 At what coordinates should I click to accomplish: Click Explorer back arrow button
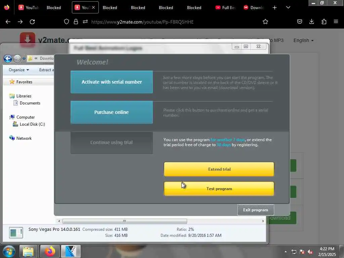tap(8, 58)
